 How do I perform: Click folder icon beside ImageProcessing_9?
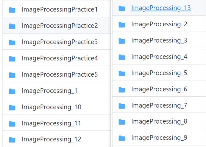[122, 138]
